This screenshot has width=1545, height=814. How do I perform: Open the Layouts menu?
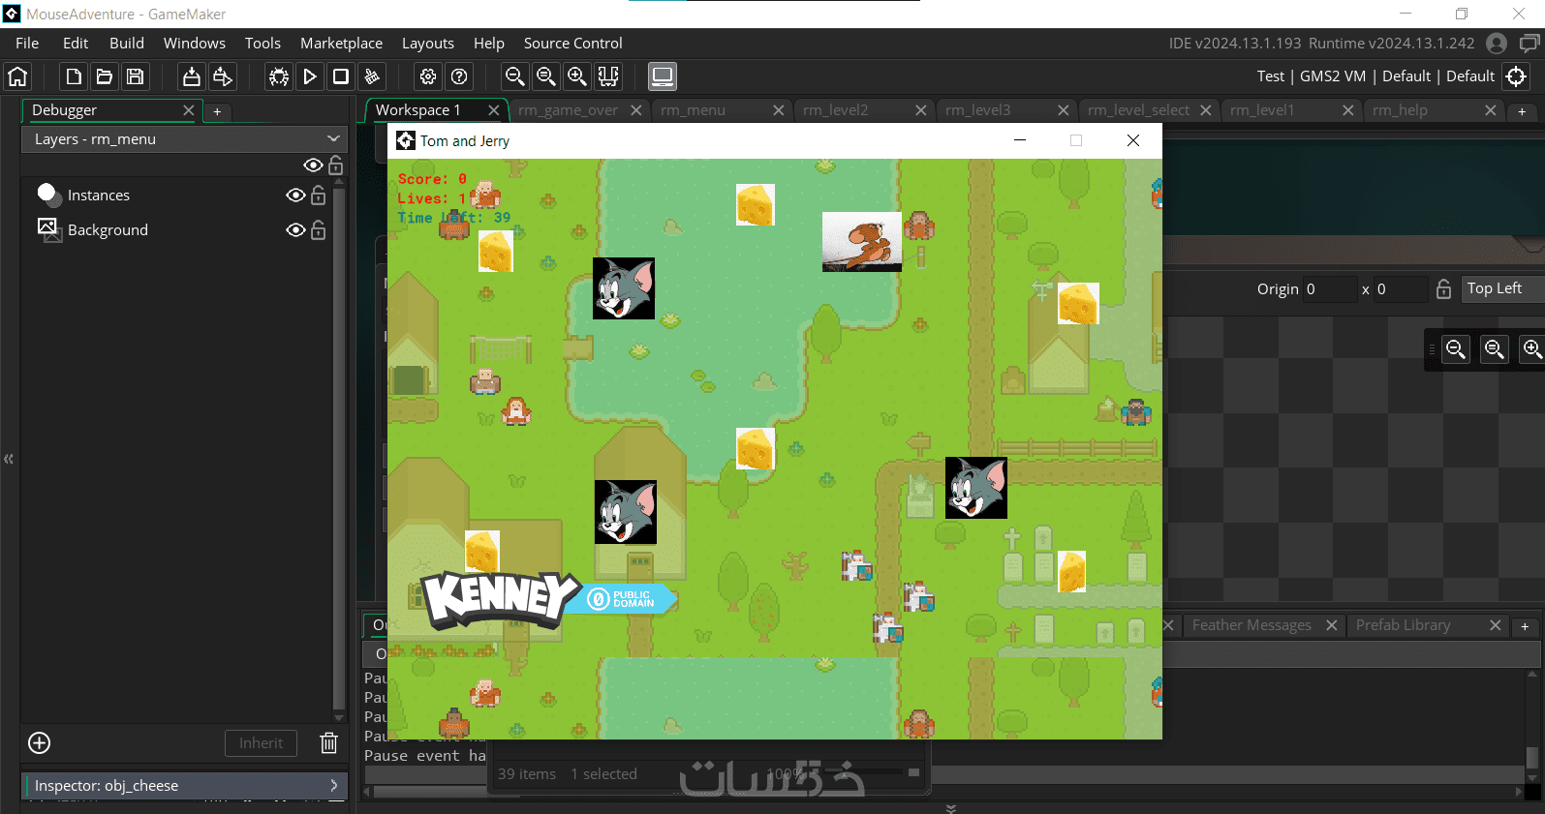[428, 44]
